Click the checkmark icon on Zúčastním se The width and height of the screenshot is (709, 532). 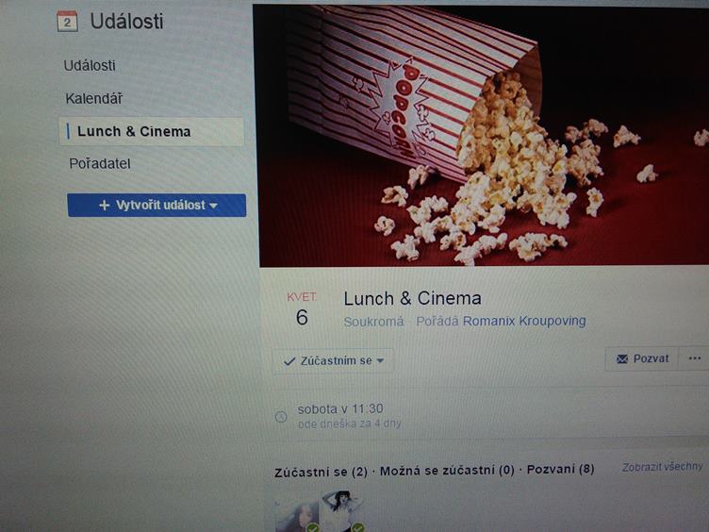[289, 361]
